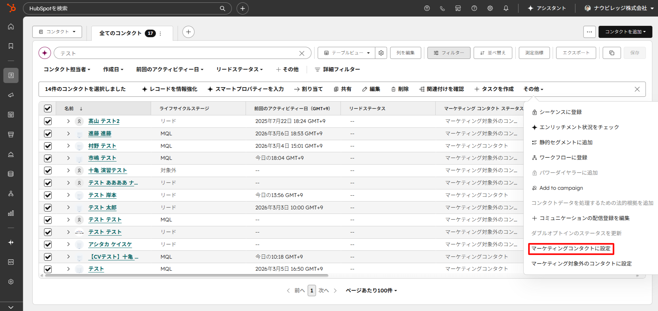Open the コンタクト担当者 filter dropdown
This screenshot has width=658, height=311.
pos(67,70)
